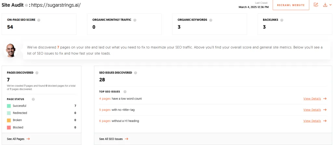This screenshot has height=145, width=333.
Task: Click the orange Broken status swatch
Action: click(9, 120)
